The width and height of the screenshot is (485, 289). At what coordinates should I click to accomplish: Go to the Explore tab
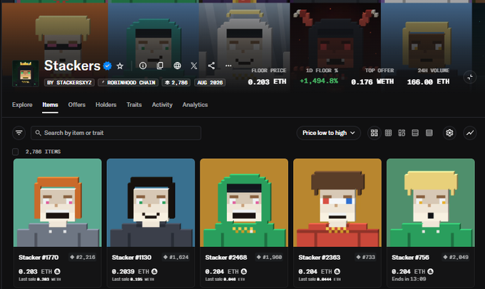tap(22, 105)
